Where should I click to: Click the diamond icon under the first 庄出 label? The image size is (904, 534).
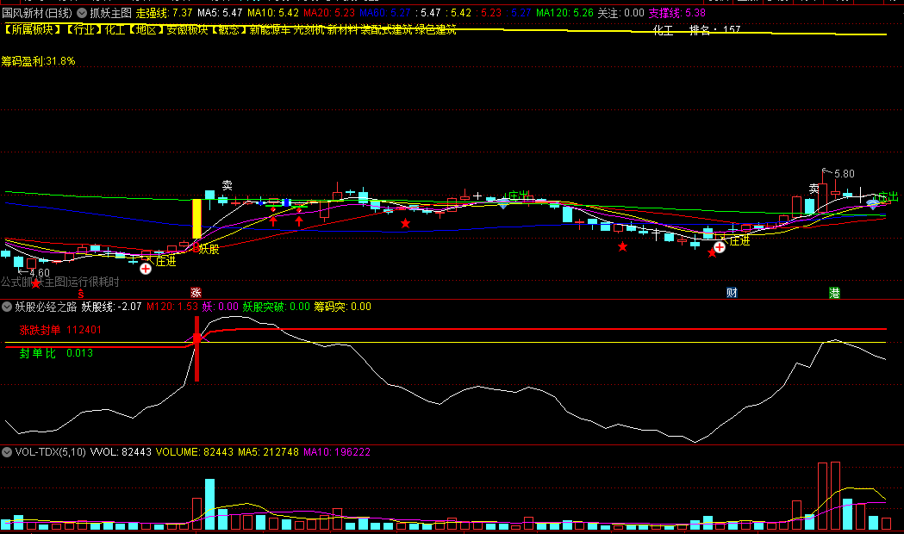pos(503,204)
